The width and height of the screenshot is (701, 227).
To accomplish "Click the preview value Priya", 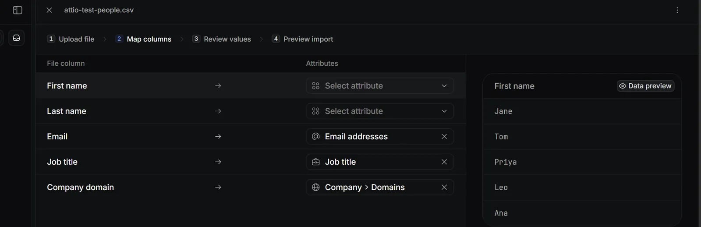I will coord(506,162).
